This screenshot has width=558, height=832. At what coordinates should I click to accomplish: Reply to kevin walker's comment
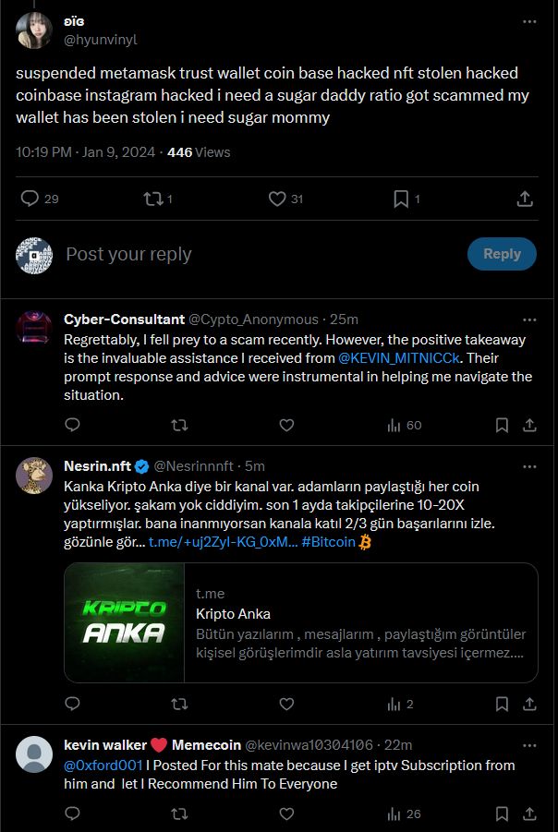point(74,814)
